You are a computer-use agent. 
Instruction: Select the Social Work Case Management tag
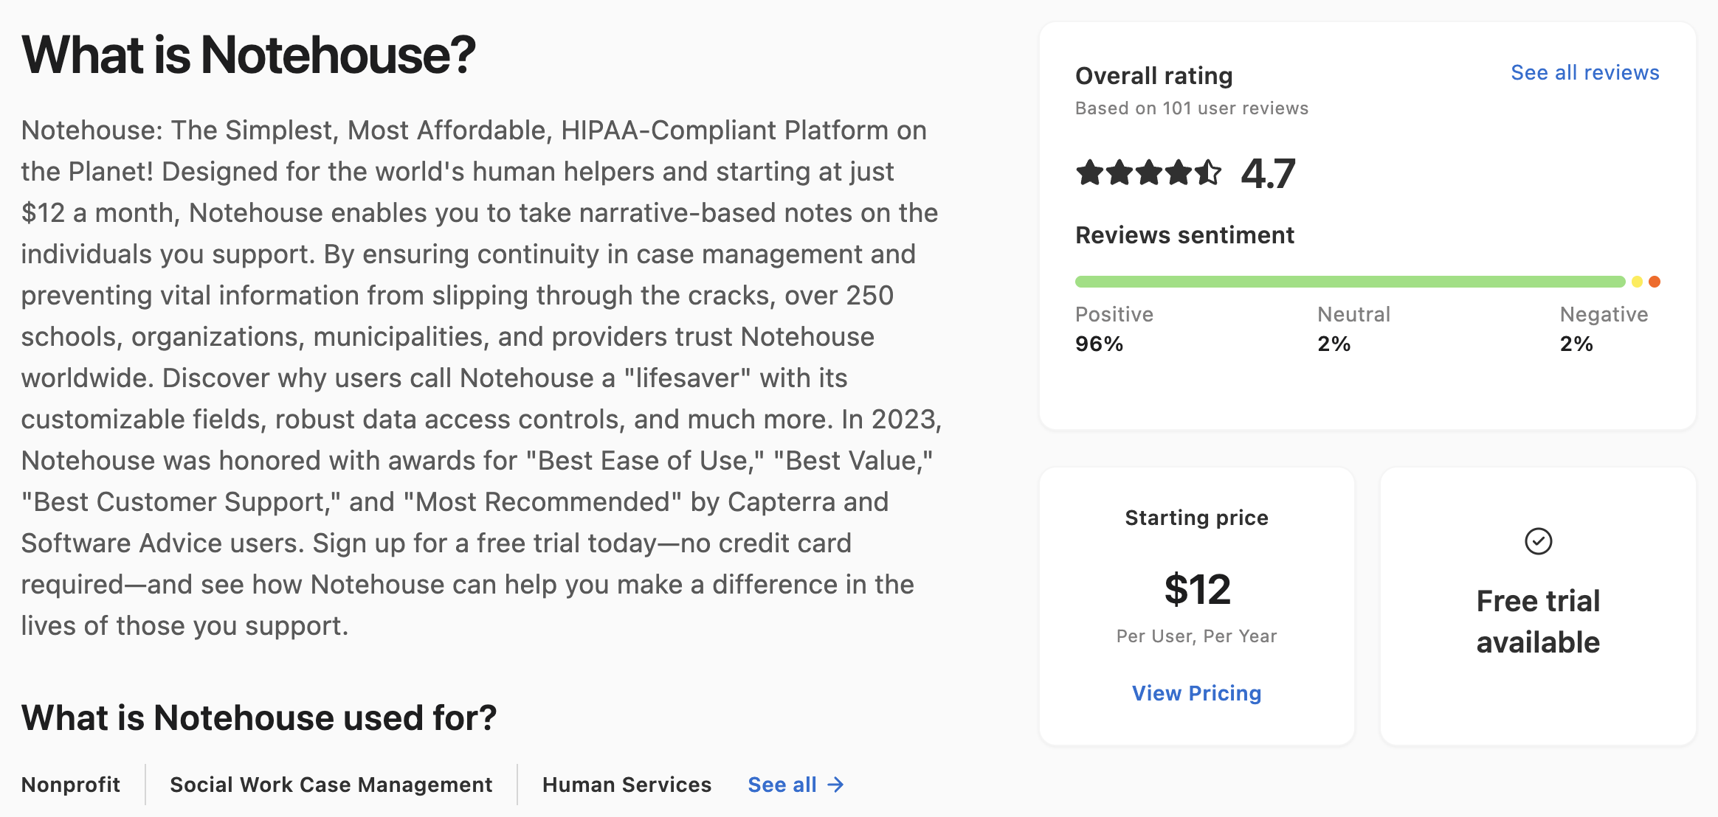[331, 785]
